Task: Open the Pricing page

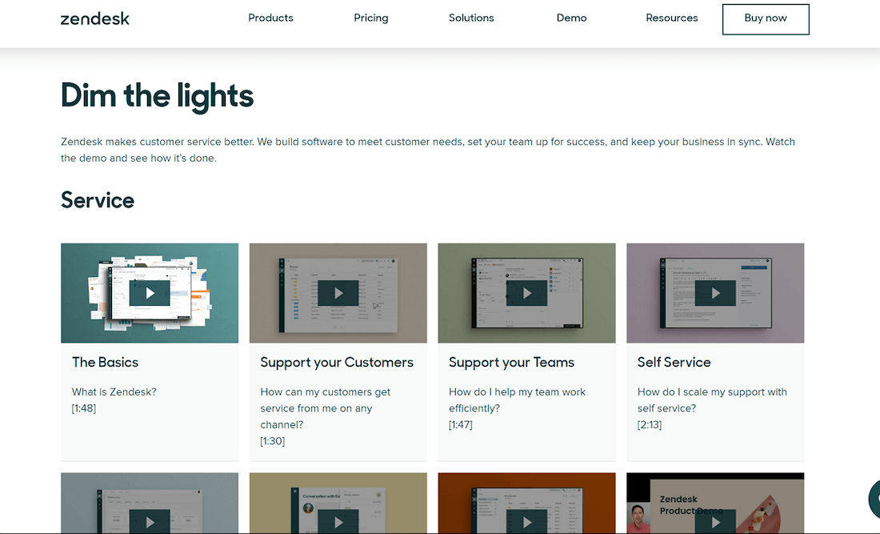Action: click(x=371, y=18)
